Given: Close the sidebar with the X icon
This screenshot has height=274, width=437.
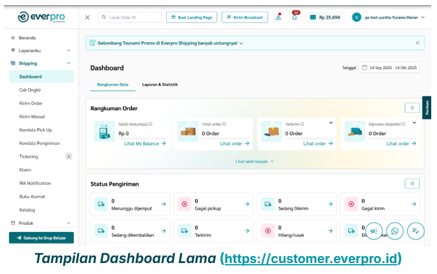Looking at the screenshot, I should pyautogui.click(x=87, y=17).
